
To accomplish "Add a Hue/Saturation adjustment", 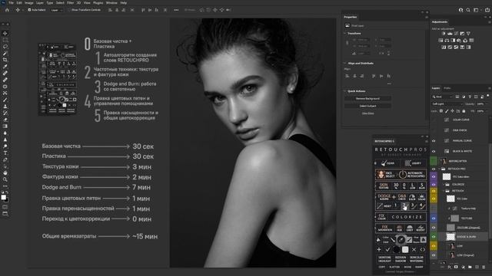I will point(440,41).
